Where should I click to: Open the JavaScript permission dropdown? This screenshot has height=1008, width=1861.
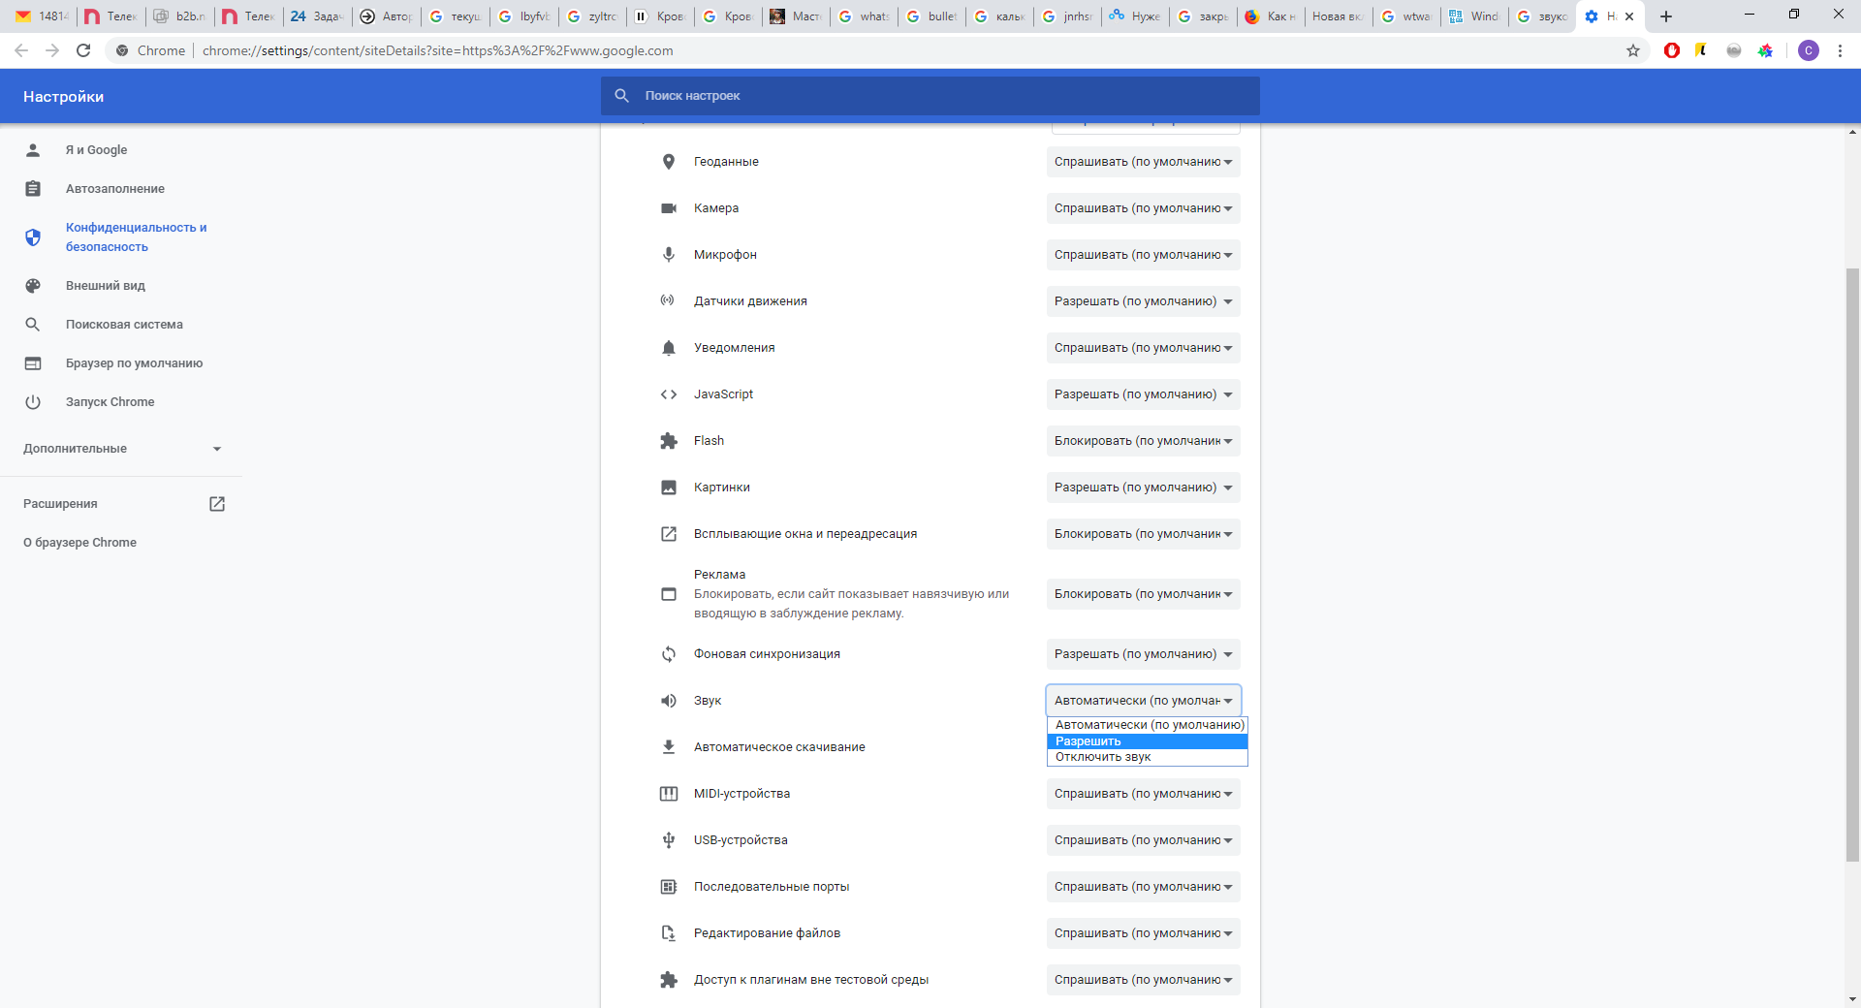(1143, 394)
